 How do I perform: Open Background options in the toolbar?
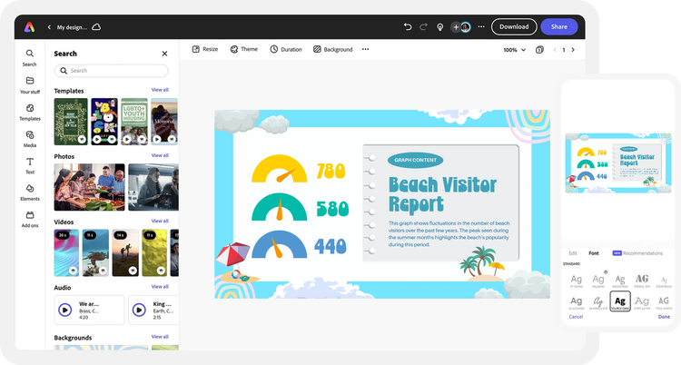point(332,49)
